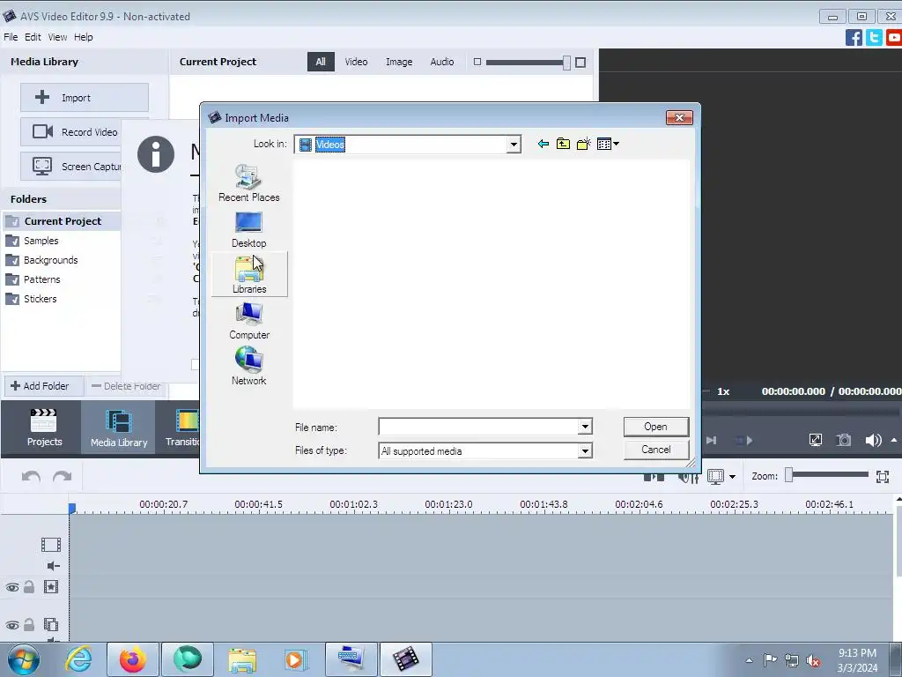Open the View Menu in dialog toolbar

click(608, 144)
